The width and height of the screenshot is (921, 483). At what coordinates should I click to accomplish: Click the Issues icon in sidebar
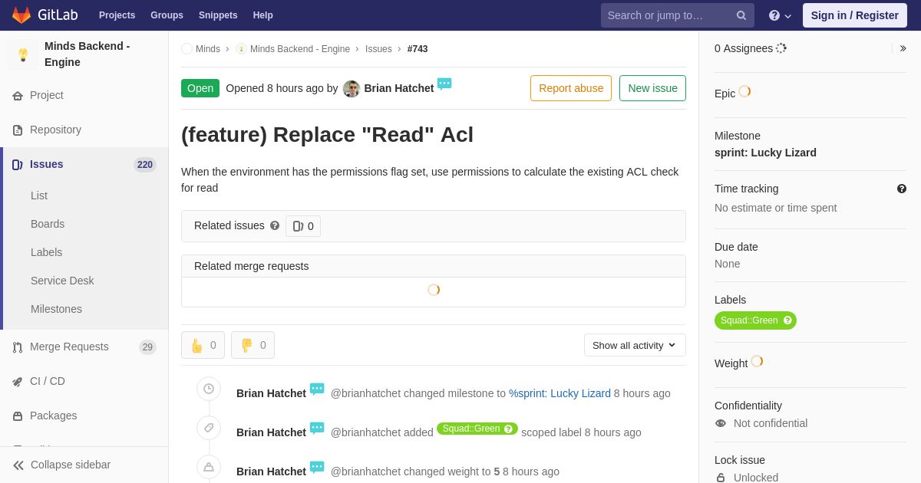[x=18, y=165]
